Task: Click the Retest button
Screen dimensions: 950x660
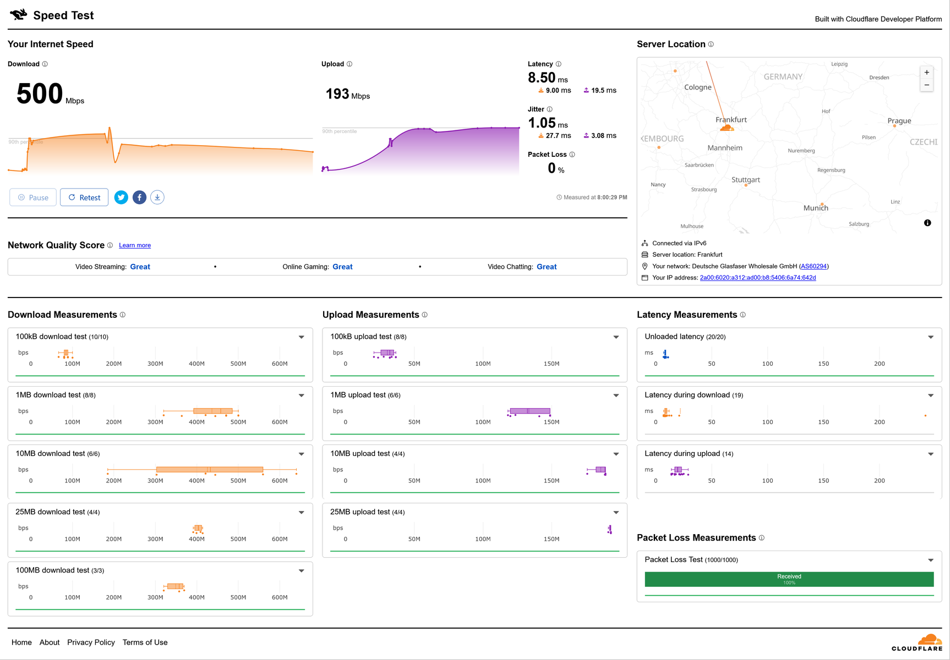Action: click(x=84, y=197)
